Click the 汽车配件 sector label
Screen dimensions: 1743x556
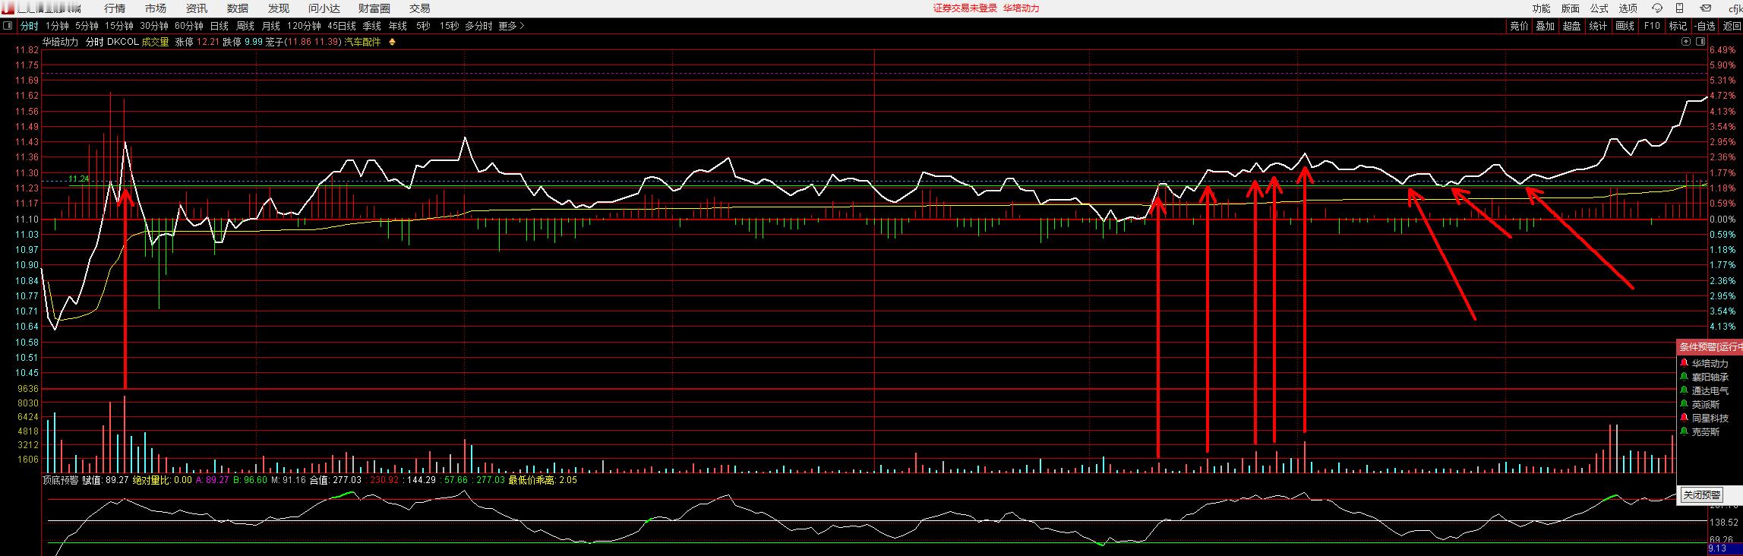pyautogui.click(x=363, y=43)
